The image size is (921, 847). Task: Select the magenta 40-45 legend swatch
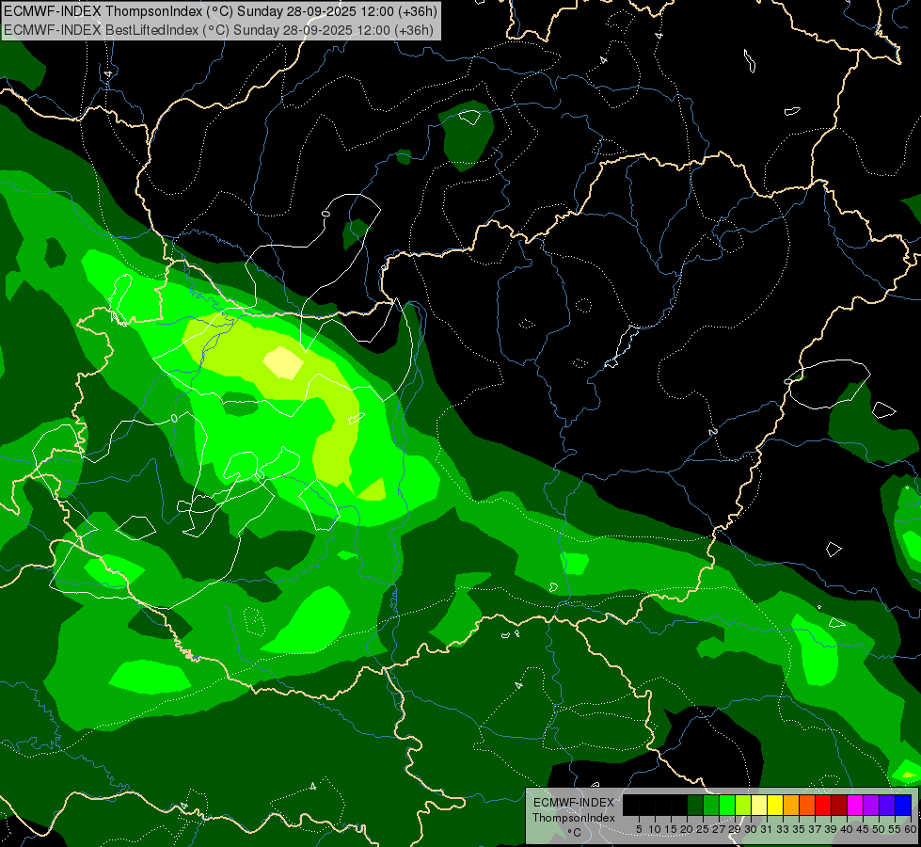(855, 805)
